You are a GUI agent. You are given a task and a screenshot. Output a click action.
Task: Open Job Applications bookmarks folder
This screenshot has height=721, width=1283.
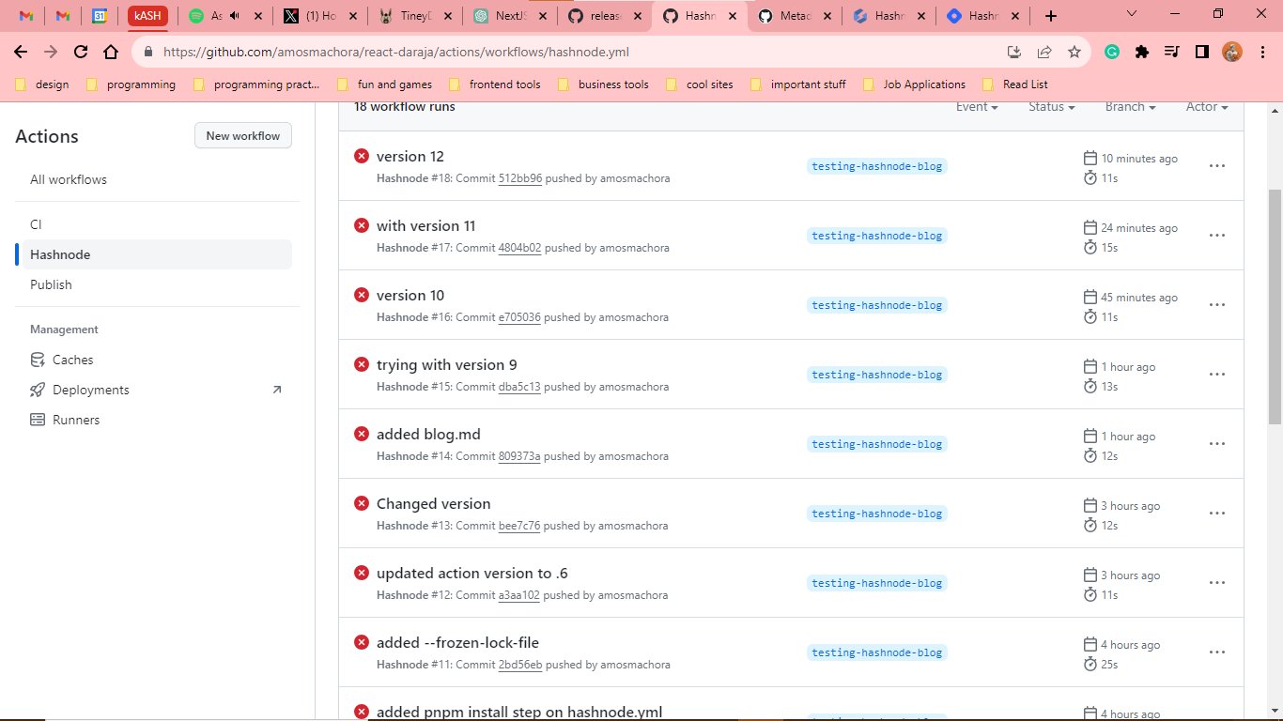914,84
